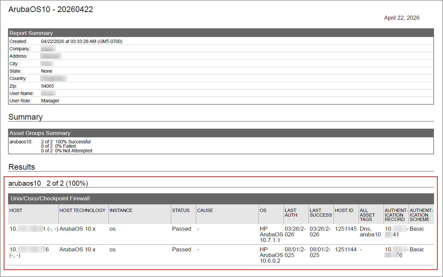Click the arubaos10 asset group label
The height and width of the screenshot is (277, 443).
[x=21, y=142]
